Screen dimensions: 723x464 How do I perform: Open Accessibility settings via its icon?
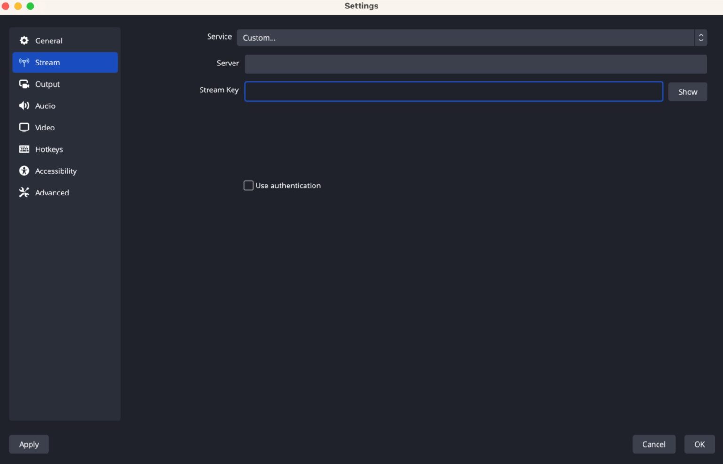click(24, 171)
